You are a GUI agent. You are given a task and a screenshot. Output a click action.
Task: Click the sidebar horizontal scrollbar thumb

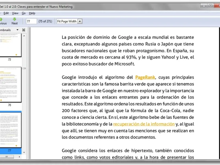click(x=7, y=157)
